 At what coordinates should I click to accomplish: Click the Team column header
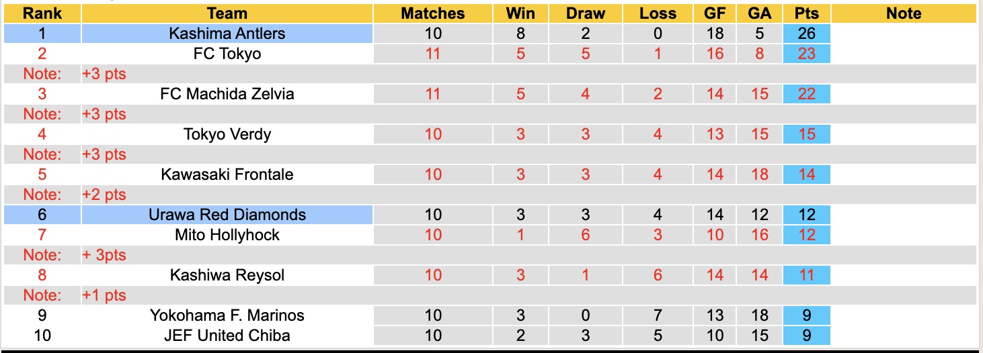click(x=227, y=13)
